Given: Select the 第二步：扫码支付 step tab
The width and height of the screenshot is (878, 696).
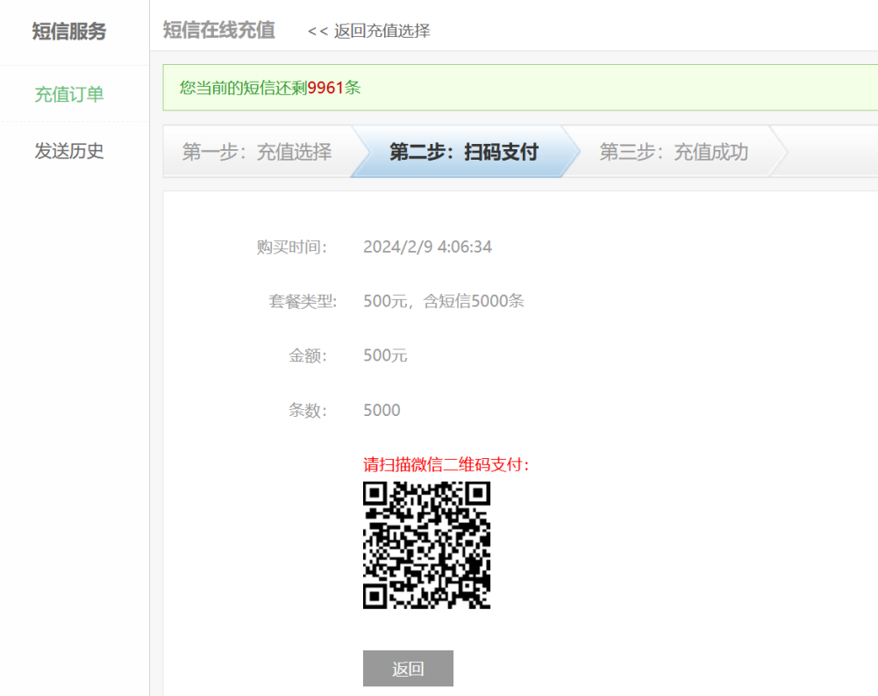Looking at the screenshot, I should (464, 152).
